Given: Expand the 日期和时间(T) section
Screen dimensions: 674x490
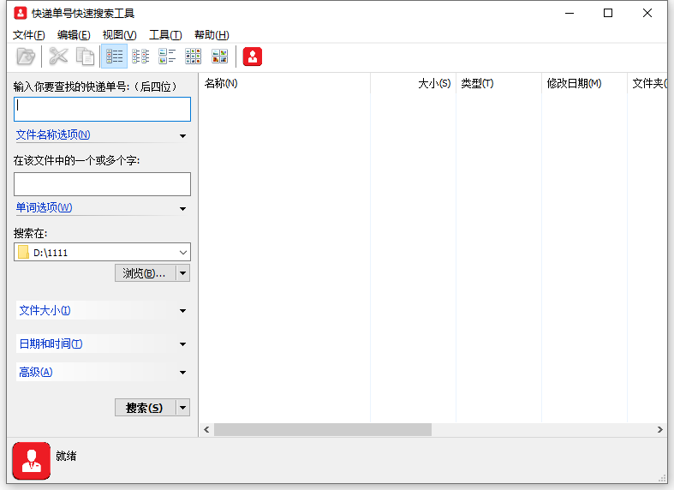Looking at the screenshot, I should [x=102, y=344].
